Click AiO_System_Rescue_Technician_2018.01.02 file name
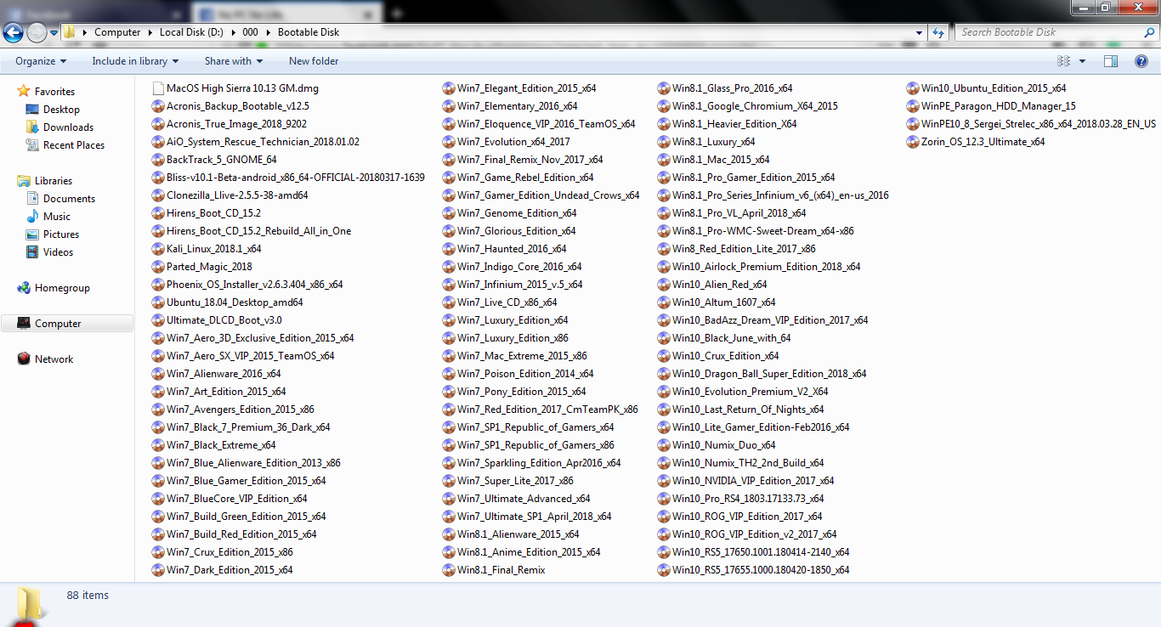 (x=263, y=142)
